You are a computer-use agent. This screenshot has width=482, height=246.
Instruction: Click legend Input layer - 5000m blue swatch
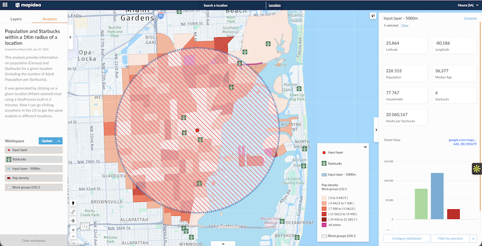324,175
